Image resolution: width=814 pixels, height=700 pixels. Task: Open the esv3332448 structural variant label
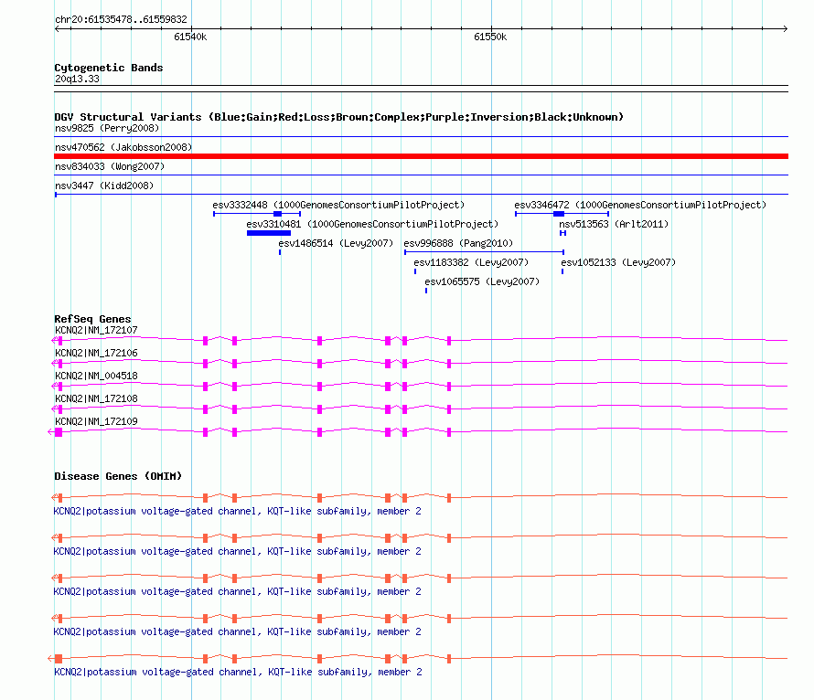pos(338,205)
